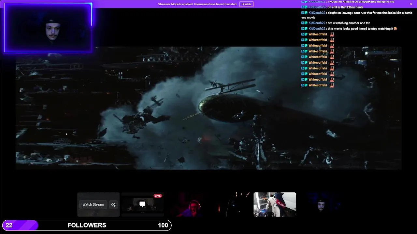Select 'are u watching another one tn?' message
This screenshot has width=417, height=234.
tap(349, 23)
